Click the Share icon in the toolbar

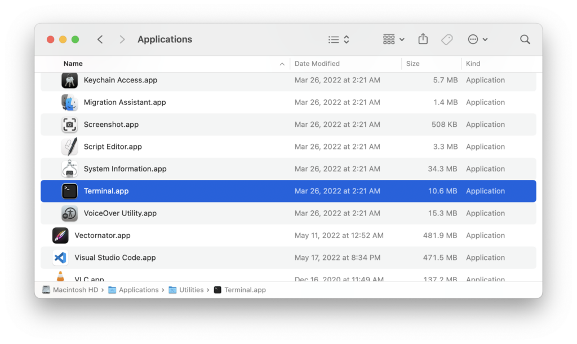click(x=423, y=39)
